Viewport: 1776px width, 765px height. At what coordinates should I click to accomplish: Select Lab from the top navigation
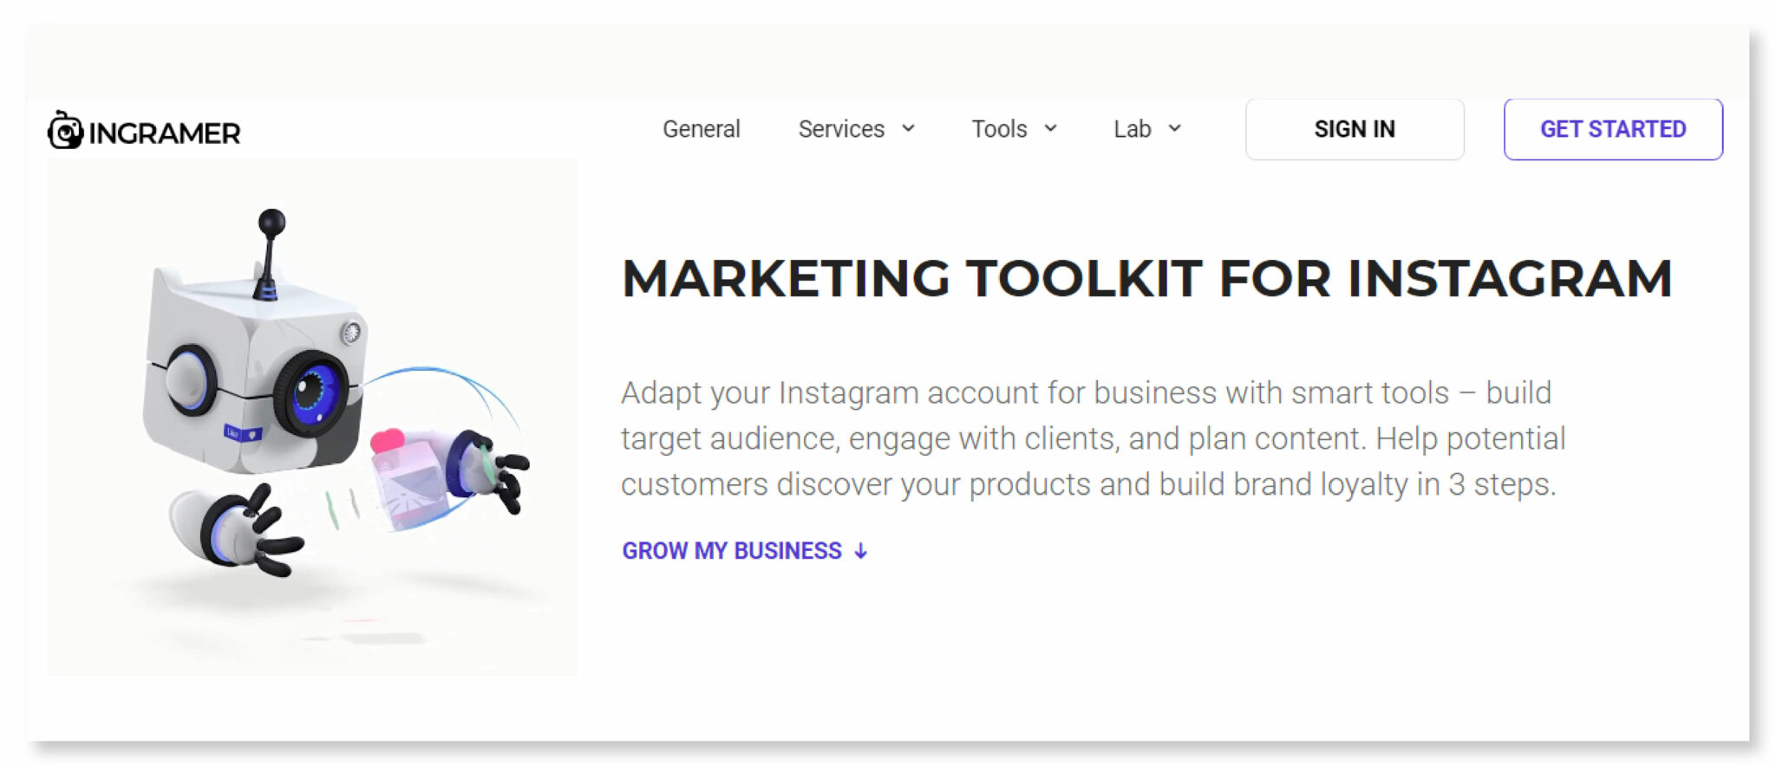[1133, 129]
